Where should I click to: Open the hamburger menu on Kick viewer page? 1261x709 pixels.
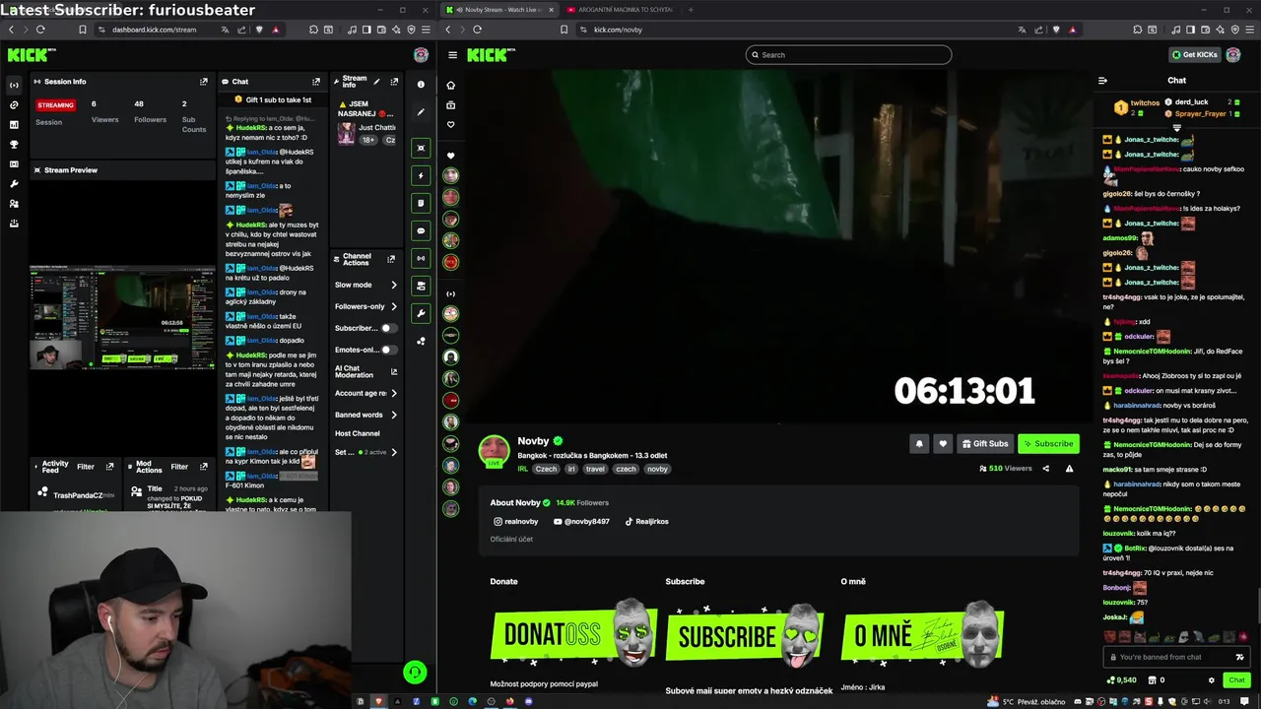pyautogui.click(x=452, y=55)
